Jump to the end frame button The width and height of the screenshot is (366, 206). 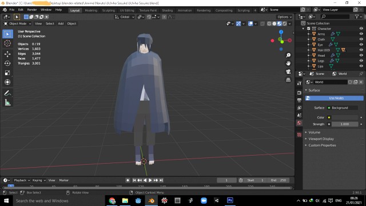click(x=161, y=180)
